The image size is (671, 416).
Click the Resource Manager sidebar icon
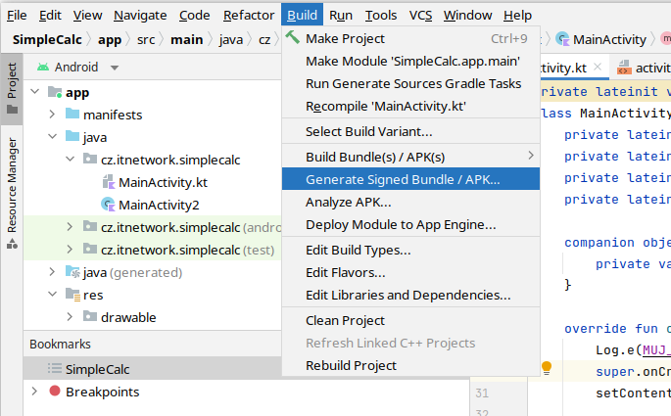pyautogui.click(x=12, y=244)
